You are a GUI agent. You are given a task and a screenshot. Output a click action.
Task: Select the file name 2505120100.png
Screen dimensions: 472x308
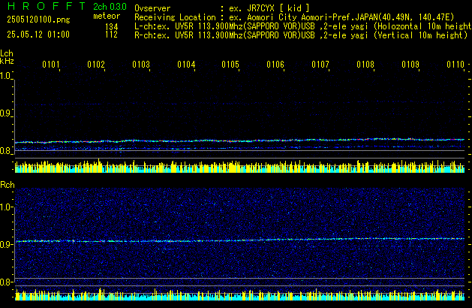(38, 20)
